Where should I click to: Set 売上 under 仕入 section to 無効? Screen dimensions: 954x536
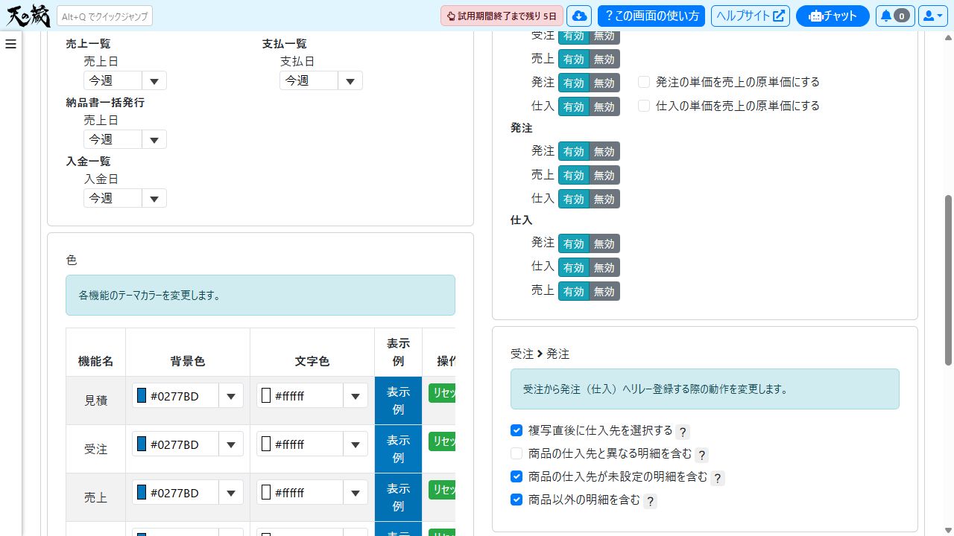click(604, 291)
